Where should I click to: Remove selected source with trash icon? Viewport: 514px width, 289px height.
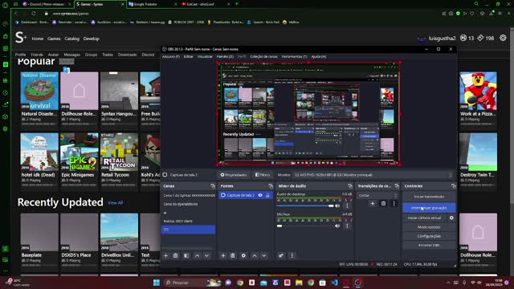tap(233, 255)
